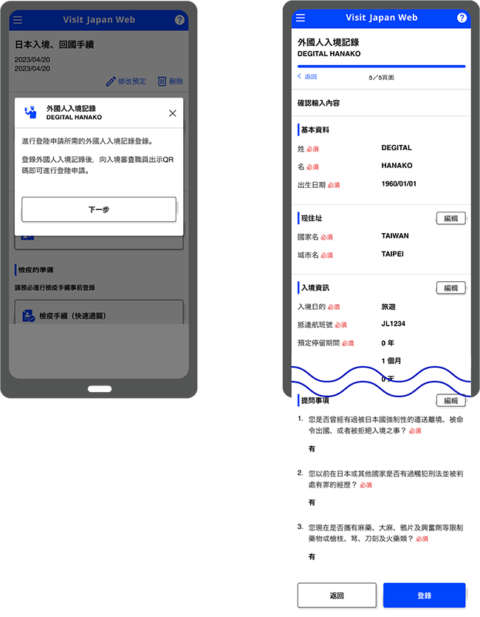The image size is (480, 617).
Task: Click the city value TAIPEI
Action: (x=392, y=254)
